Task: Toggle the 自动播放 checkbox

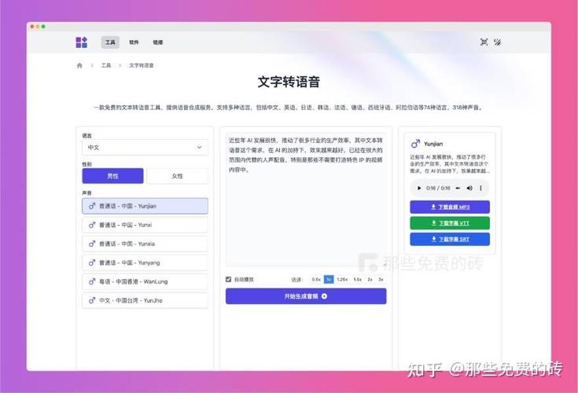Action: pos(229,280)
